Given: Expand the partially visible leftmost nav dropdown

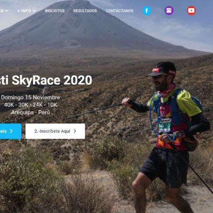Looking at the screenshot, I should (4, 11).
